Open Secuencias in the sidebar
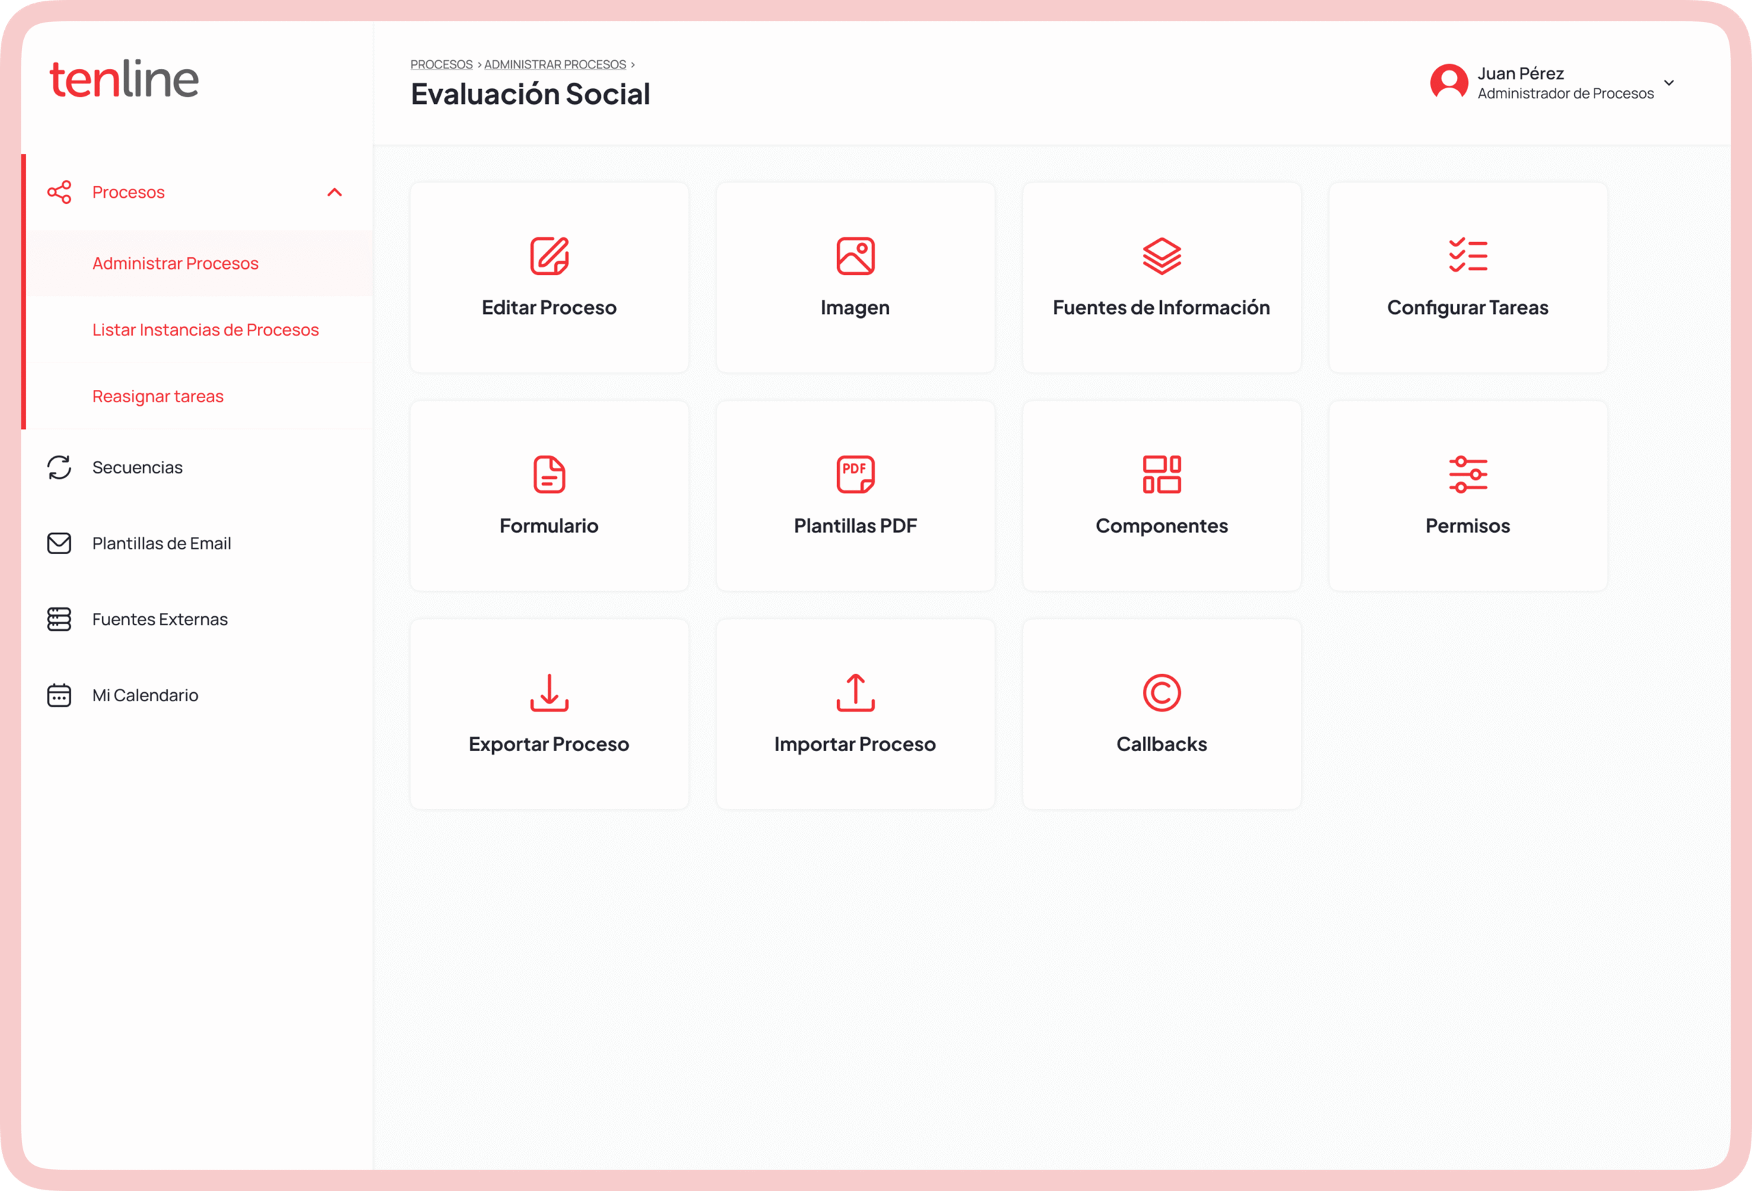1752x1191 pixels. (x=137, y=468)
